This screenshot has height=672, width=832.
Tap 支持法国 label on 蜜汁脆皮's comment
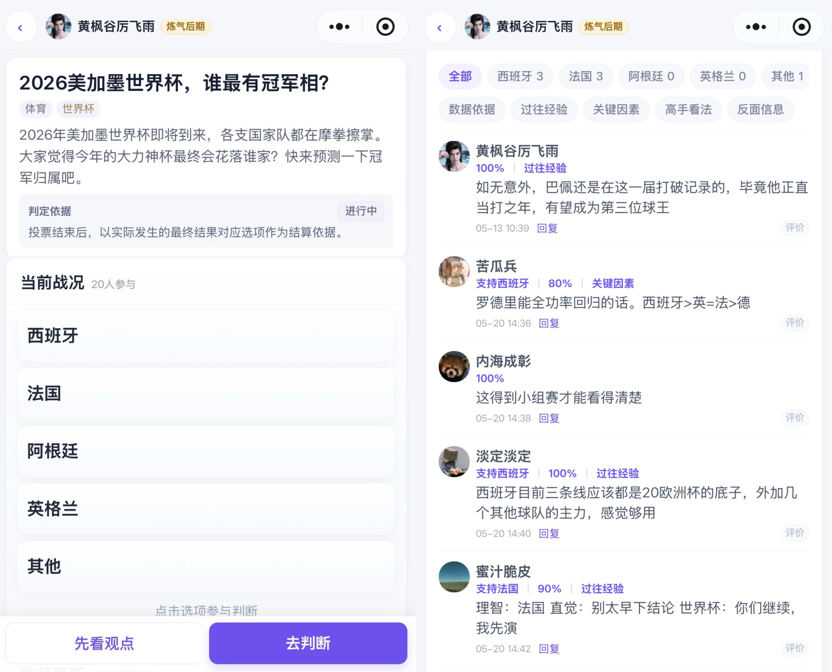coord(497,589)
